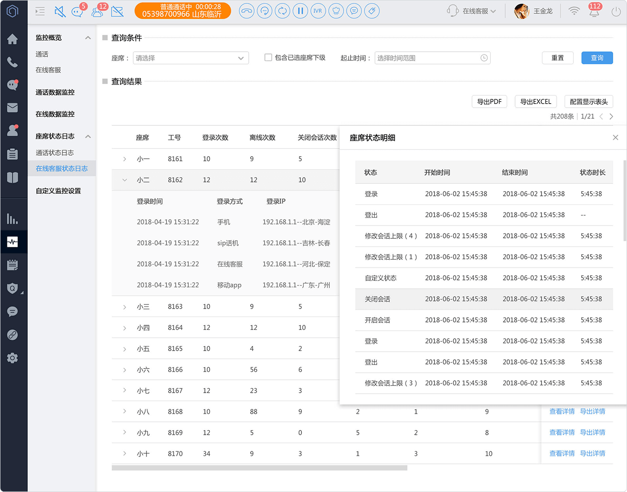The image size is (627, 492).
Task: Click the hang up call icon
Action: coord(247,11)
